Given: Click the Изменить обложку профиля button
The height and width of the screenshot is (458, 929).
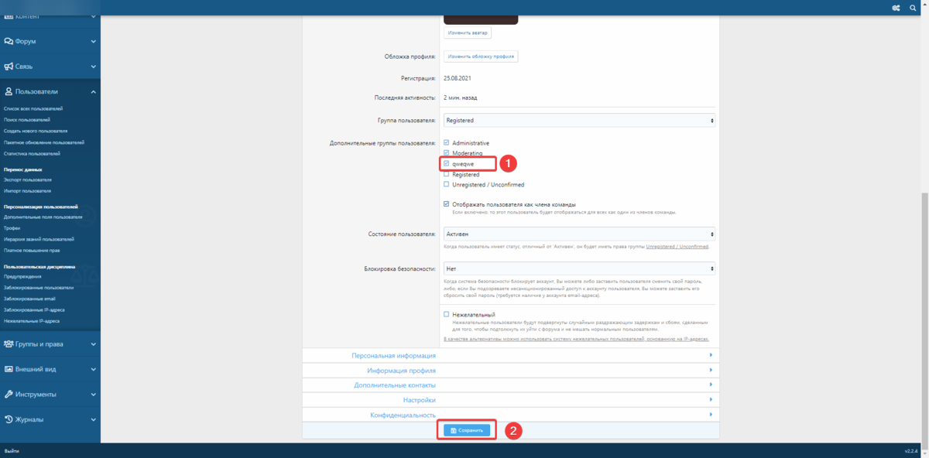Looking at the screenshot, I should click(x=481, y=56).
